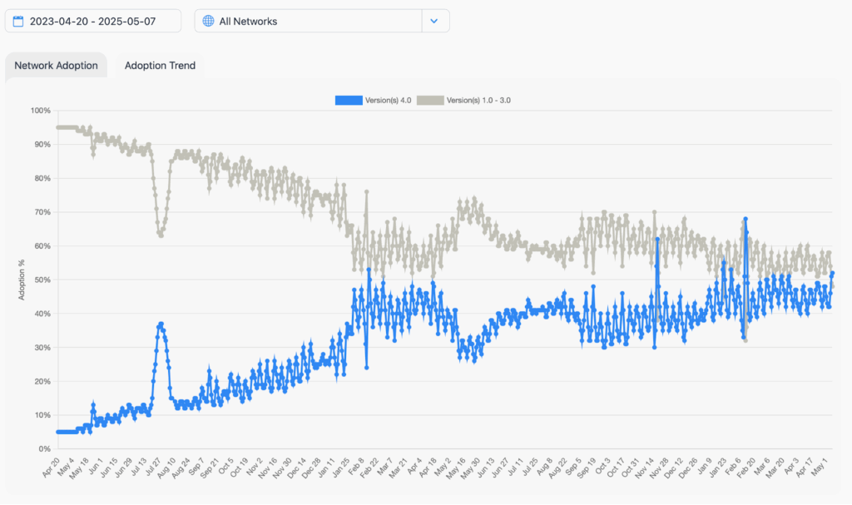Select the 80% y-axis label
This screenshot has width=852, height=505.
(42, 178)
